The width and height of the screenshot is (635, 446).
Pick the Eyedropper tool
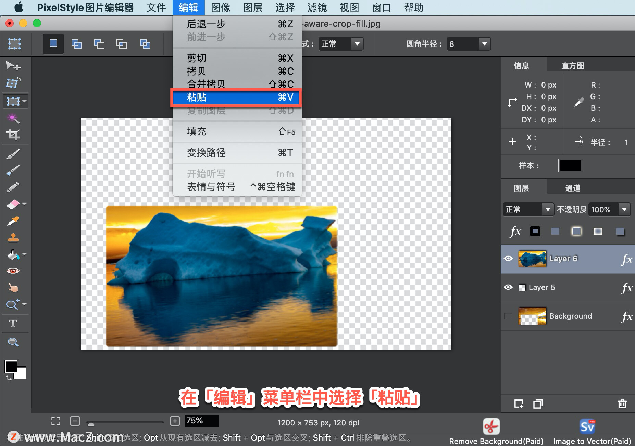click(14, 221)
